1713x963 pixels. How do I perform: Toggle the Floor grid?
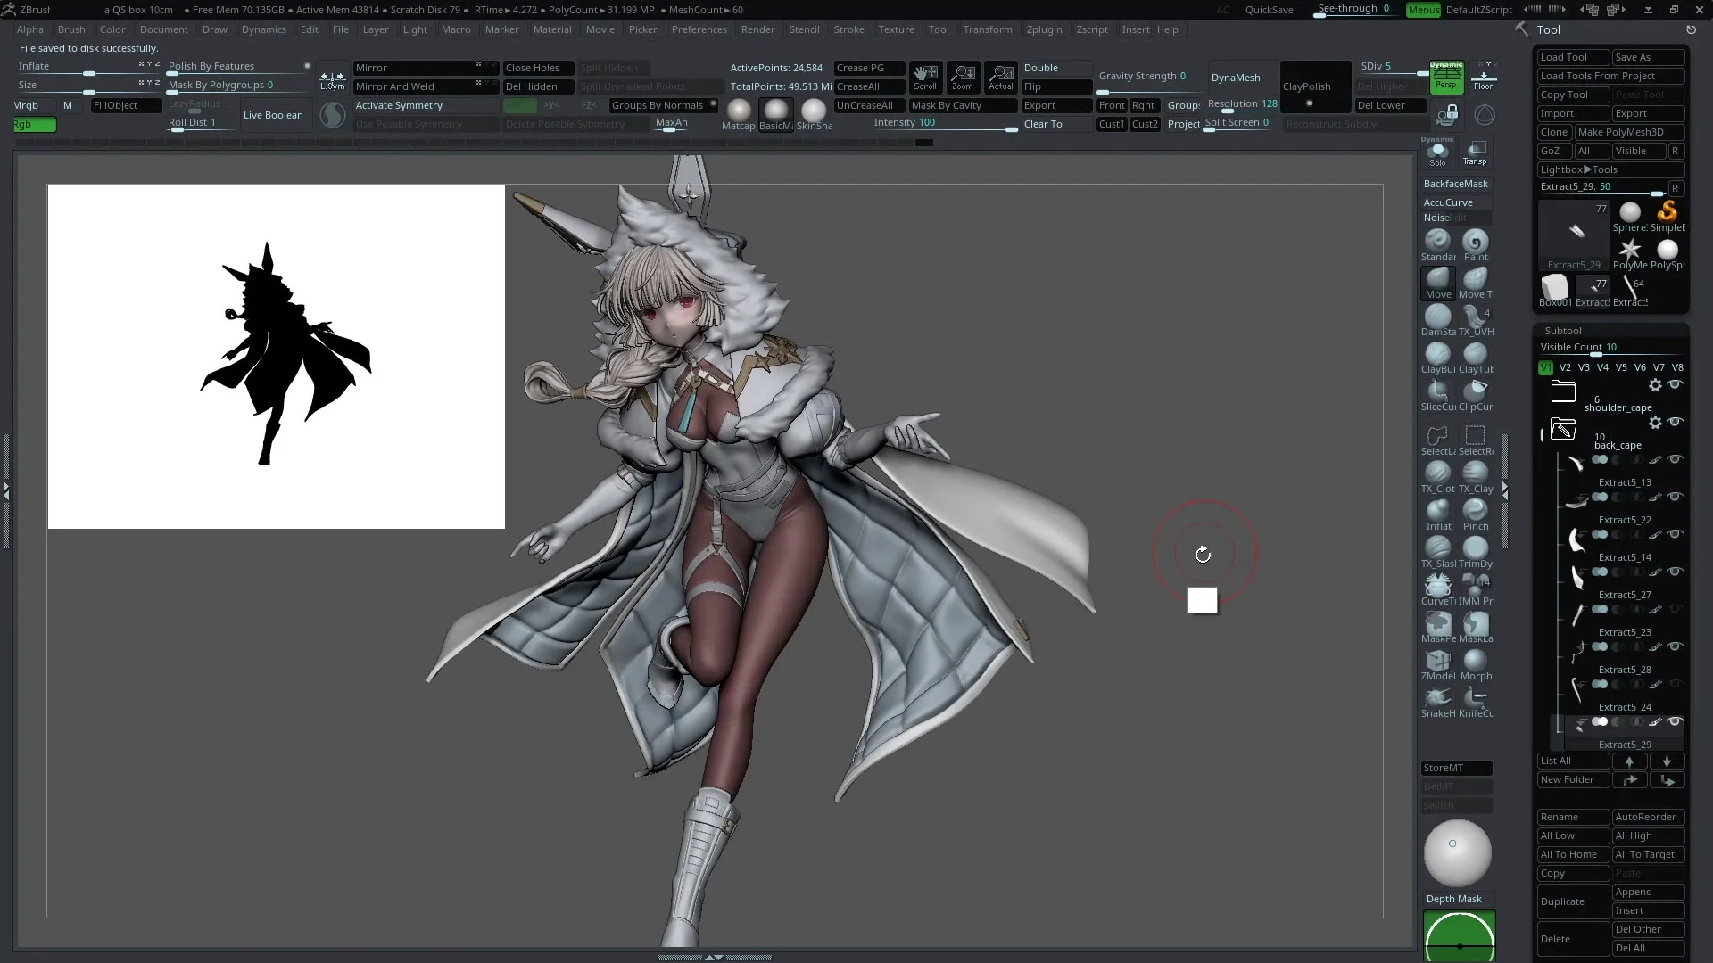coord(1484,78)
